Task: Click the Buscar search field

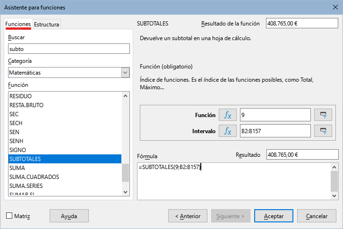Action: tap(69, 49)
